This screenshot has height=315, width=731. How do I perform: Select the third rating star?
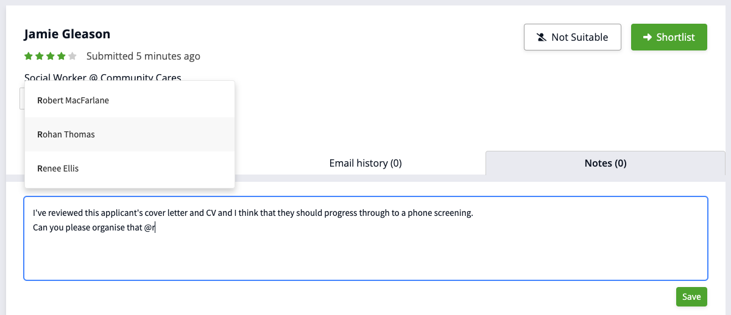[x=51, y=57]
